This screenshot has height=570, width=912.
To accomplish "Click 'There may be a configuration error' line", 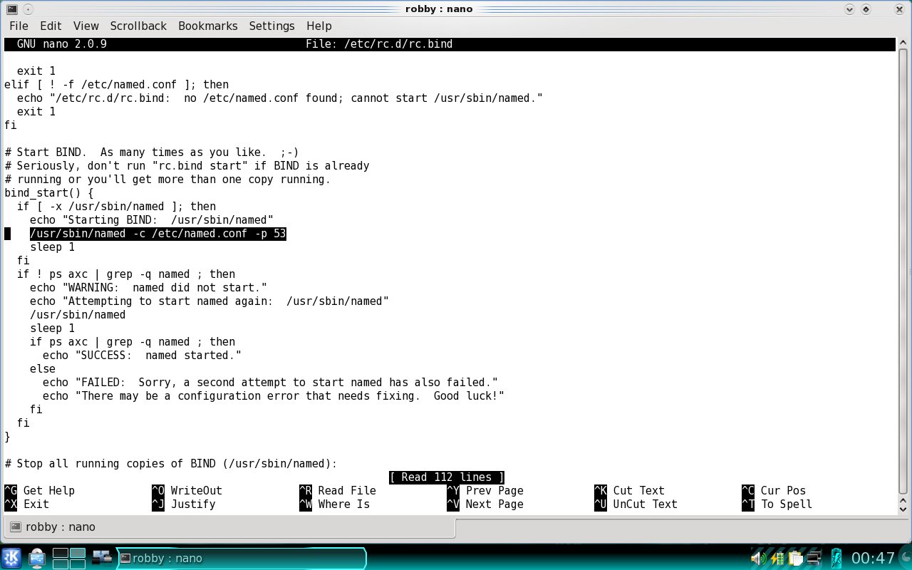I will click(274, 396).
